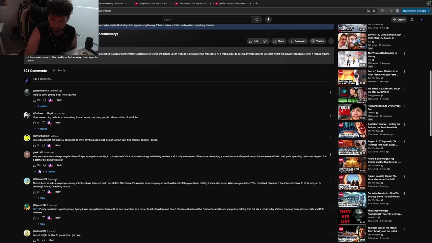Bookmark this page with star icon

pos(374,11)
